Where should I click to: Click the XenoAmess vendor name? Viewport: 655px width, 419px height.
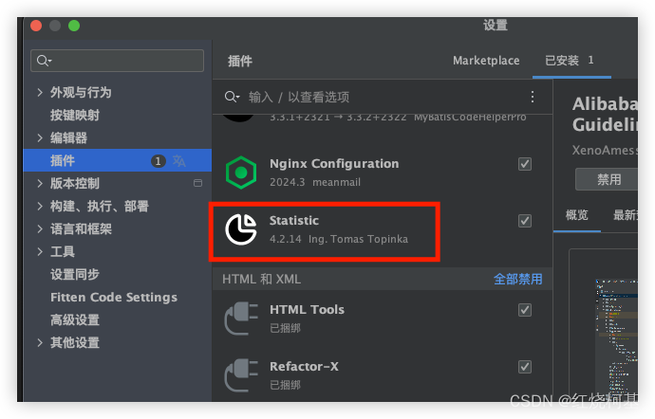click(605, 150)
